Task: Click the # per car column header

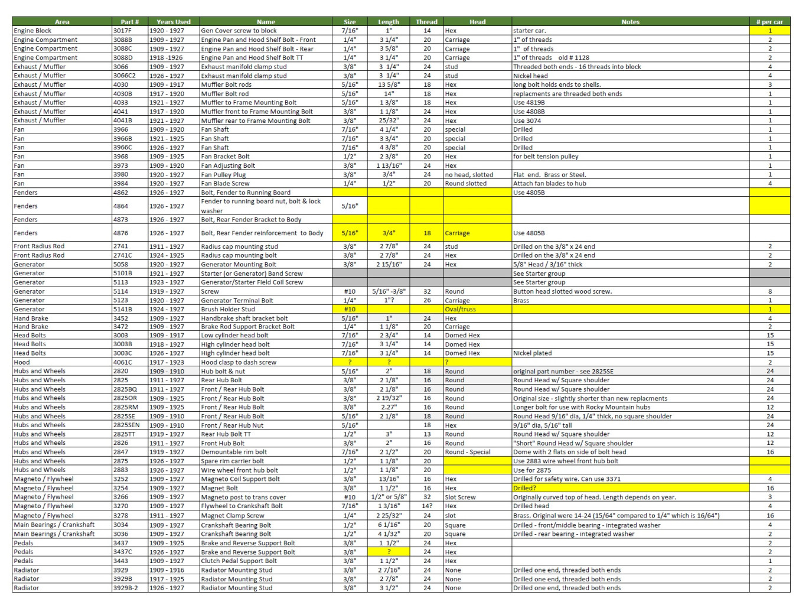Action: pos(769,22)
